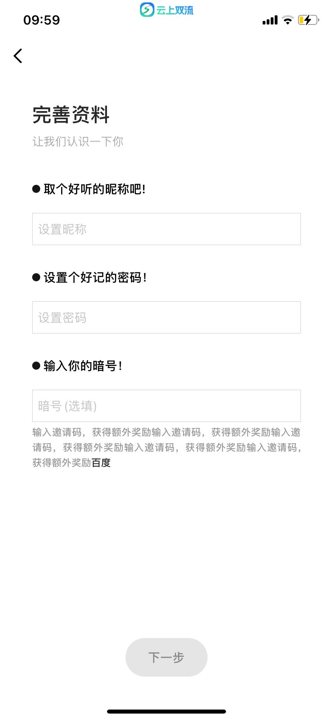
Task: Go back using the top-left arrow
Action: (x=18, y=56)
